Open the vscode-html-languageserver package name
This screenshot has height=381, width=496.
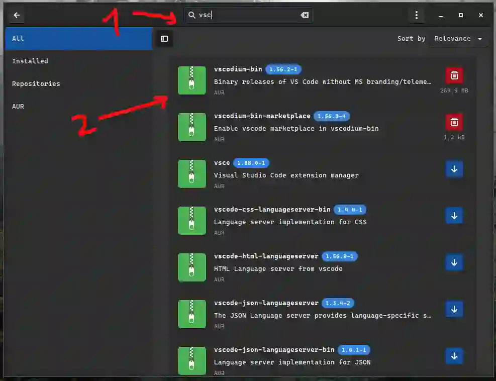(x=266, y=256)
